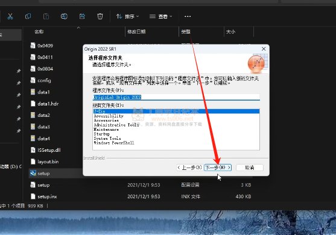336x235 pixels.
Task: Click the Paste icon in Explorer toolbar
Action: click(x=46, y=16)
